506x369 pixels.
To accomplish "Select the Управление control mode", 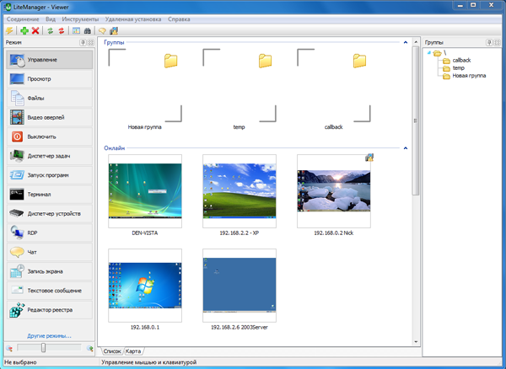I will 50,60.
